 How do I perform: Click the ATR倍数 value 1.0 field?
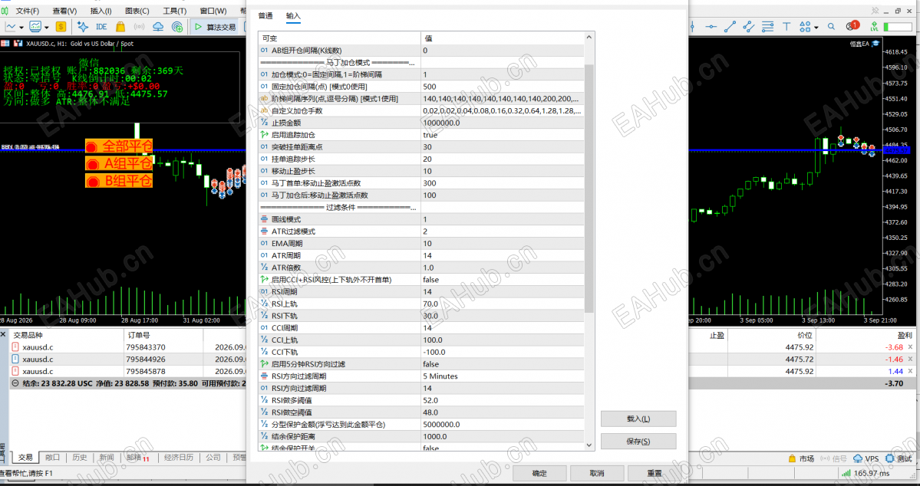click(x=503, y=268)
